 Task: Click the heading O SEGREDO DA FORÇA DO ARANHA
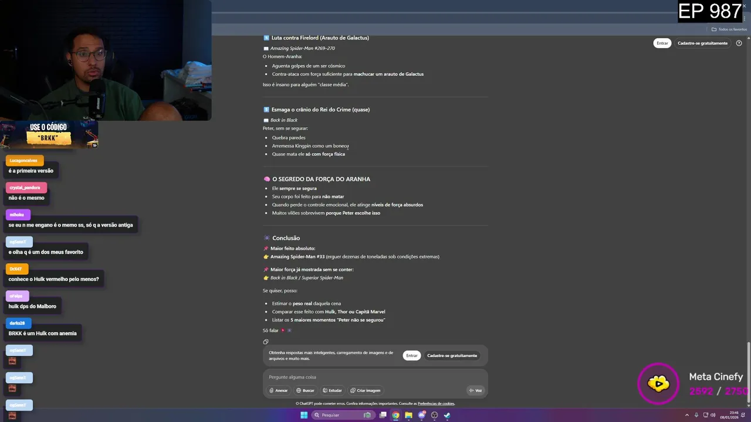321,179
